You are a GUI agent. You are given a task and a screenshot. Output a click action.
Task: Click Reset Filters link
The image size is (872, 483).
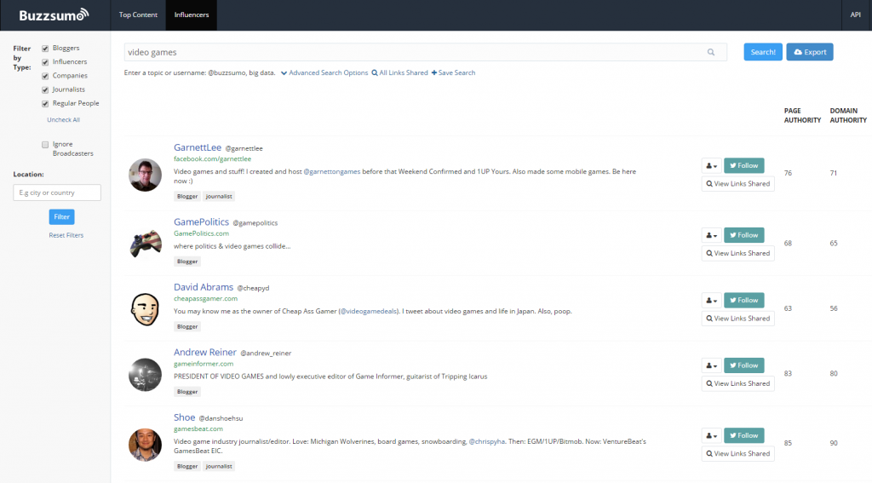[x=66, y=235]
